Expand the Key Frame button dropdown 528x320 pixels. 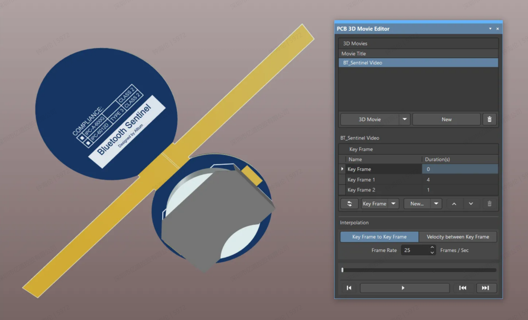pyautogui.click(x=393, y=204)
